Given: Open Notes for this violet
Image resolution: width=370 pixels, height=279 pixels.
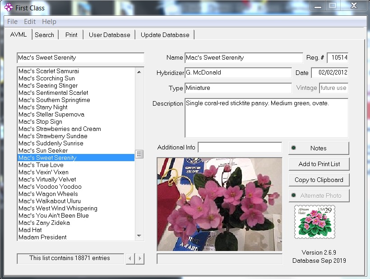Looking at the screenshot, I should click(x=319, y=148).
